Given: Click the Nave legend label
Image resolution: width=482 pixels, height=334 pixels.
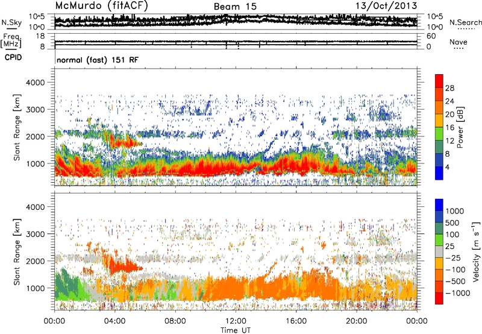Looking at the screenshot, I should click(x=459, y=42).
